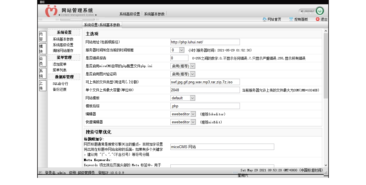This screenshot has height=185, width=366.
Task: Click scrollbar down arrow
Action: point(326,165)
